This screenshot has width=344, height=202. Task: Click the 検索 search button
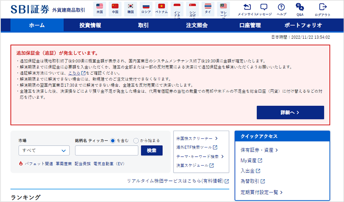pyautogui.click(x=152, y=151)
